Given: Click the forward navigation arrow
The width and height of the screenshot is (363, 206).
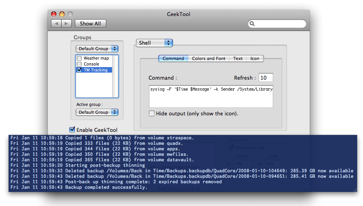Looking at the screenshot, I should 66,24.
